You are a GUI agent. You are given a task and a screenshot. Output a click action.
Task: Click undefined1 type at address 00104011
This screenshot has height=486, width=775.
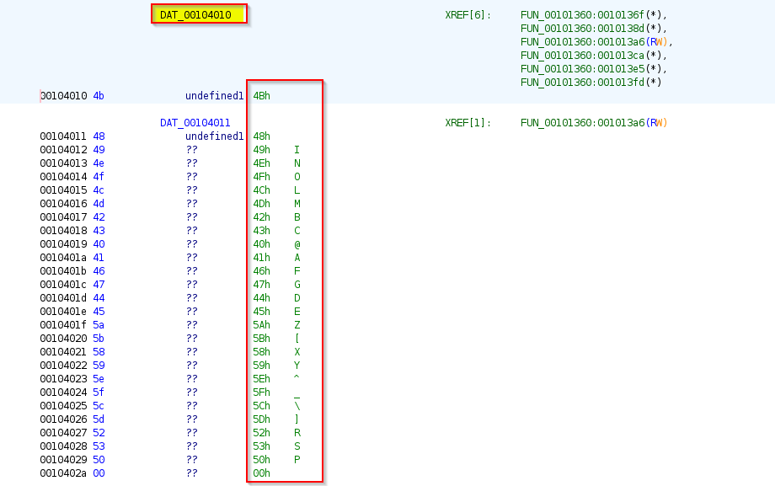point(215,136)
